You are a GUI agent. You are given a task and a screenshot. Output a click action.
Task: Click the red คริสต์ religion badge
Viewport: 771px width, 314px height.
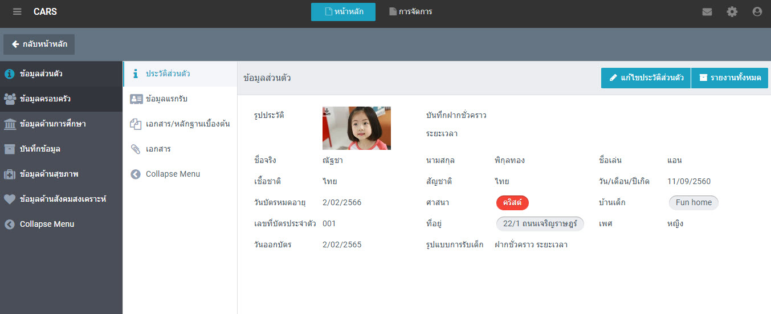tap(512, 202)
